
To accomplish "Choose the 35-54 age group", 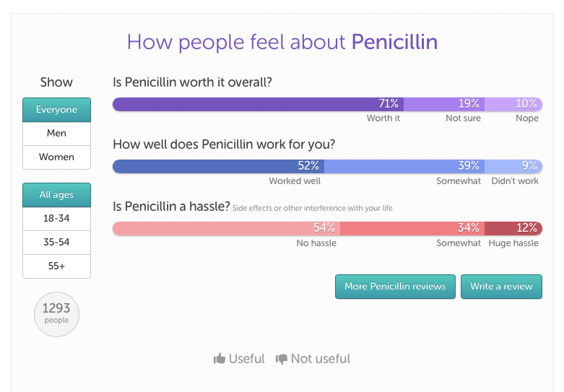I will point(56,243).
